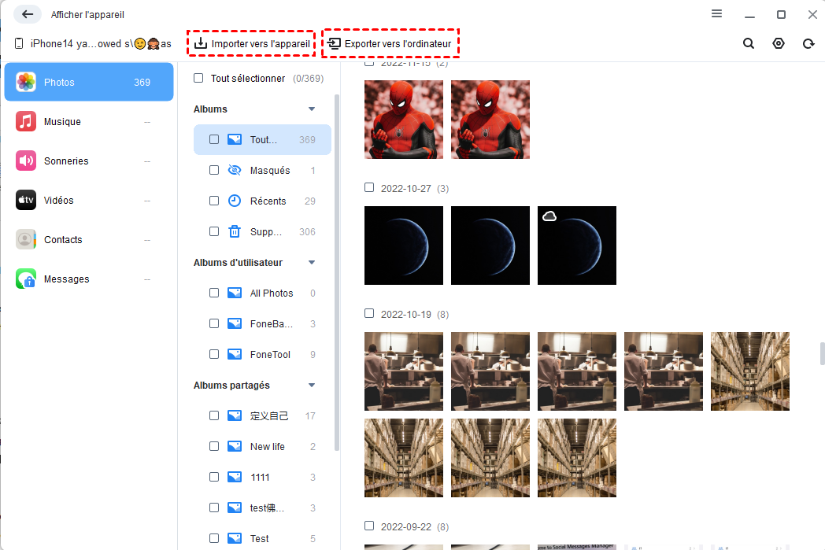This screenshot has height=550, width=825.
Task: Open the test佛... shared album
Action: click(262, 508)
